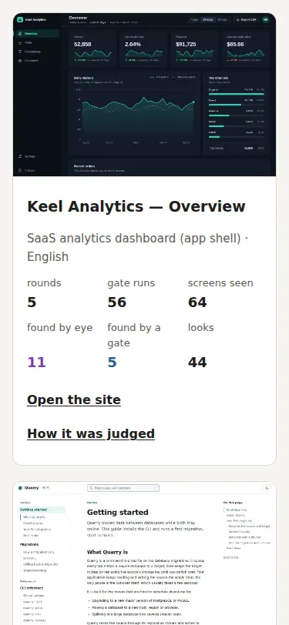This screenshot has height=625, width=289.
Task: Click the download icon on Export CSV
Action: pos(238,19)
